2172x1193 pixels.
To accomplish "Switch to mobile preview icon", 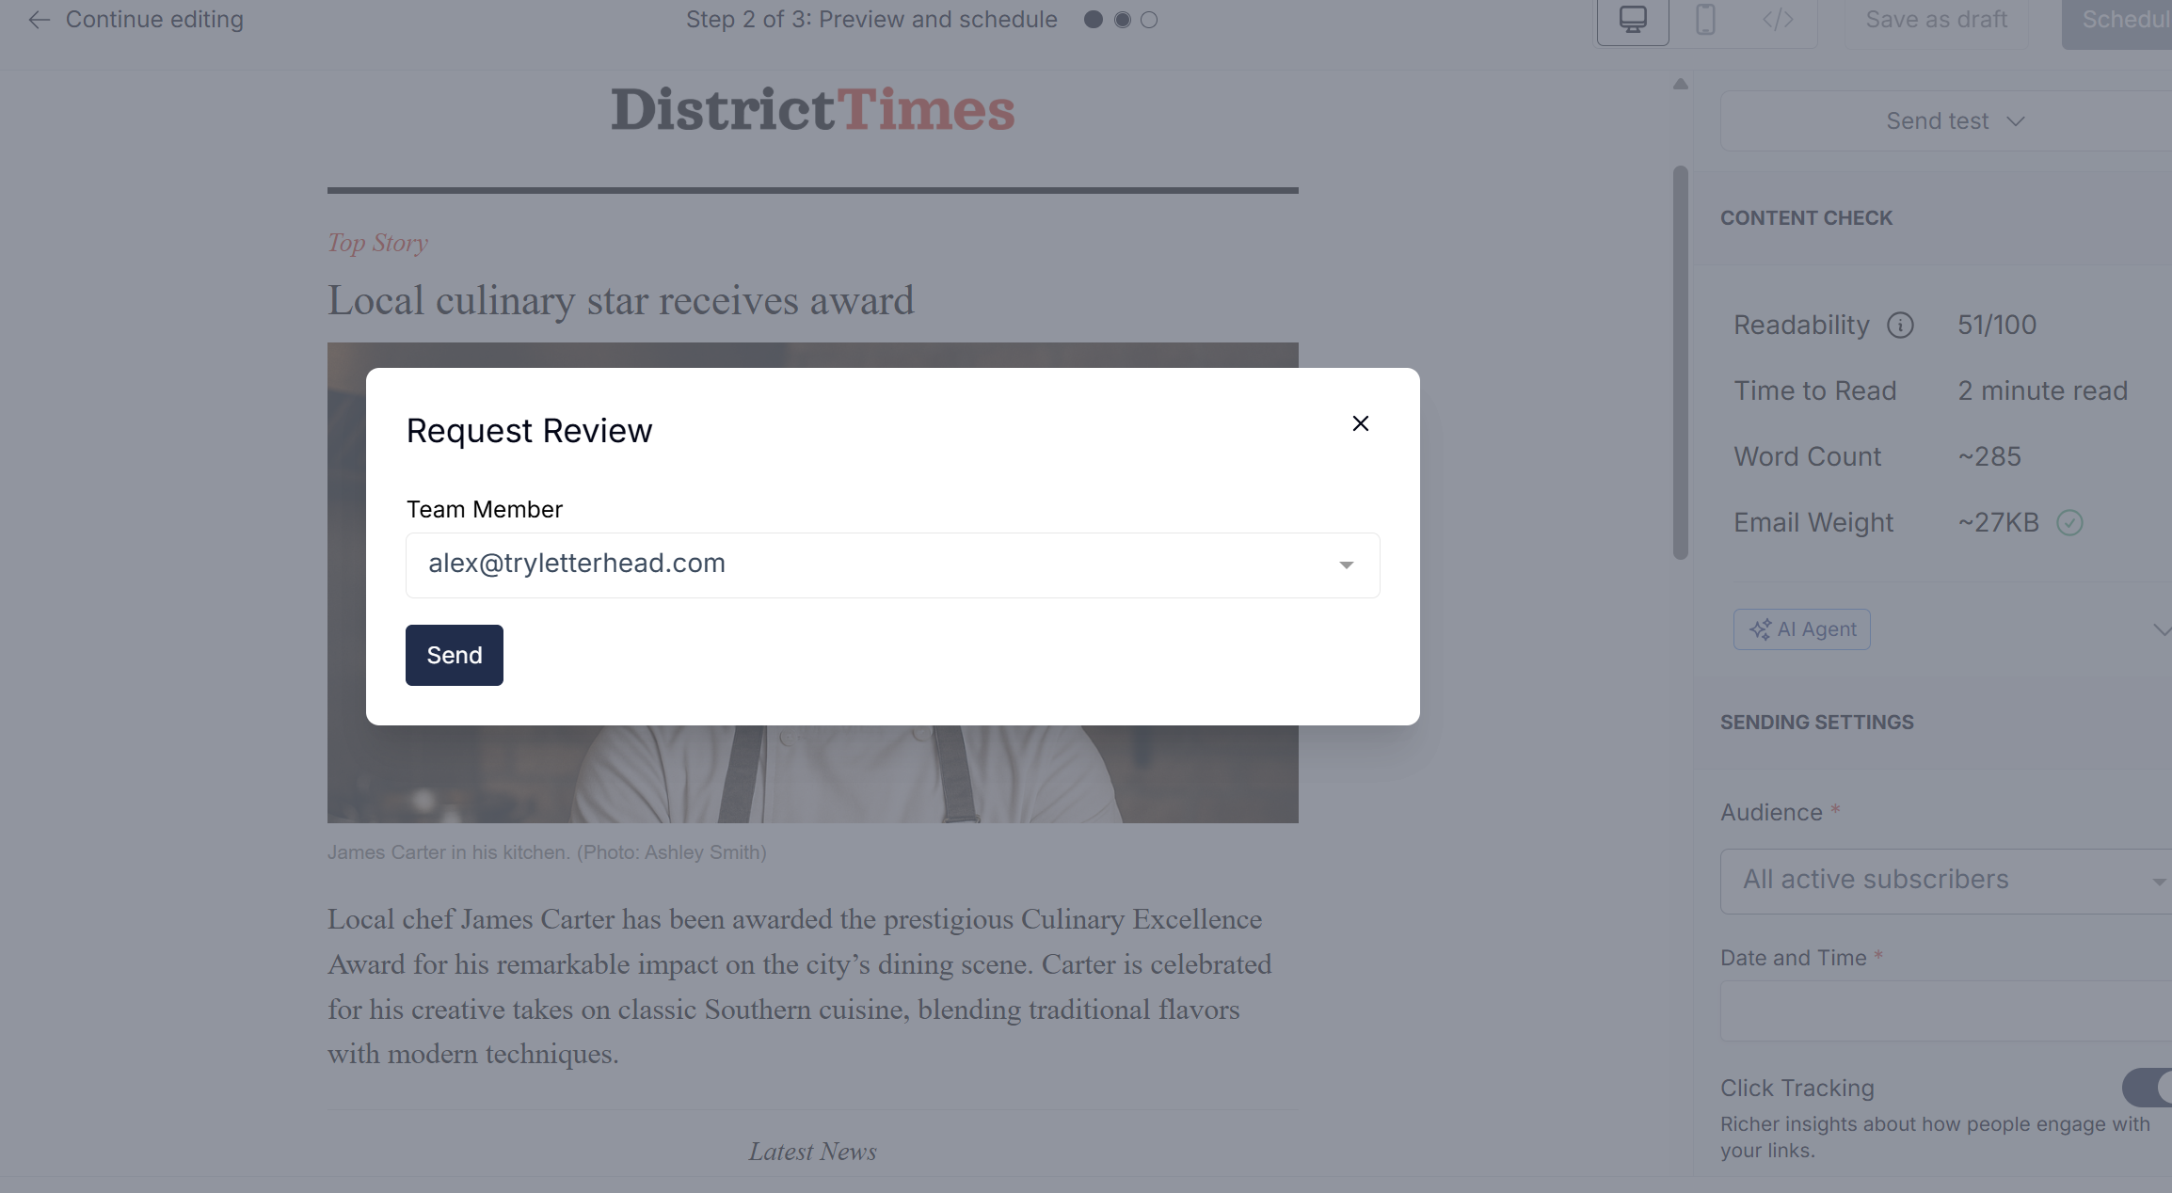I will tap(1705, 20).
